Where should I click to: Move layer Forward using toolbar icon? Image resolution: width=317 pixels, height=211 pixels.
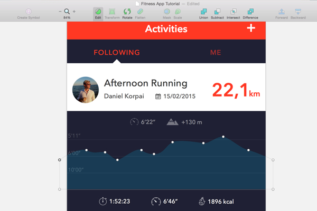[282, 12]
